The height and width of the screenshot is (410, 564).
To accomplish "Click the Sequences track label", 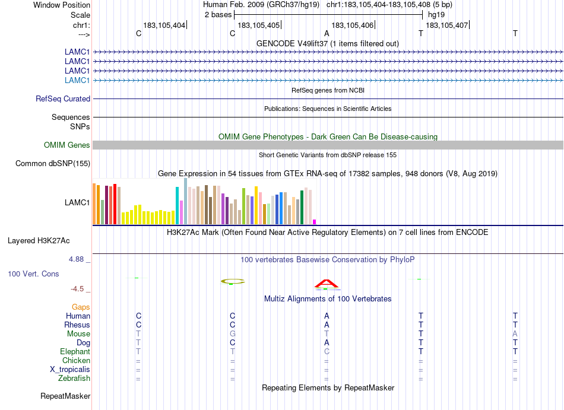I will [x=71, y=117].
